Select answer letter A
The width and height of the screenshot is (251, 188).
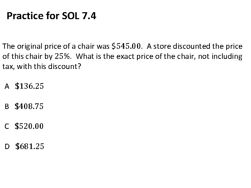coord(7,87)
